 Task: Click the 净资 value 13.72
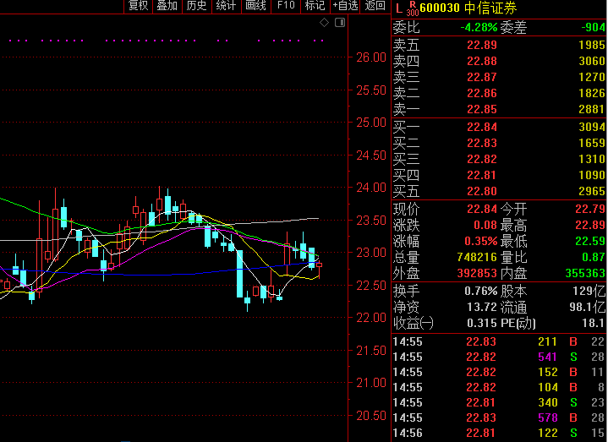click(x=482, y=307)
